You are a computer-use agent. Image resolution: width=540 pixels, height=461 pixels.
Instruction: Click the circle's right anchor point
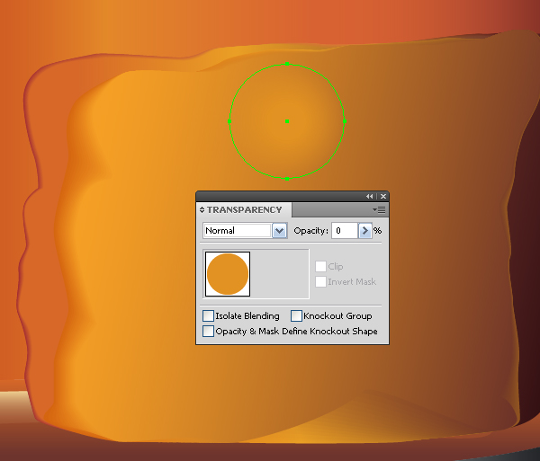tap(345, 121)
